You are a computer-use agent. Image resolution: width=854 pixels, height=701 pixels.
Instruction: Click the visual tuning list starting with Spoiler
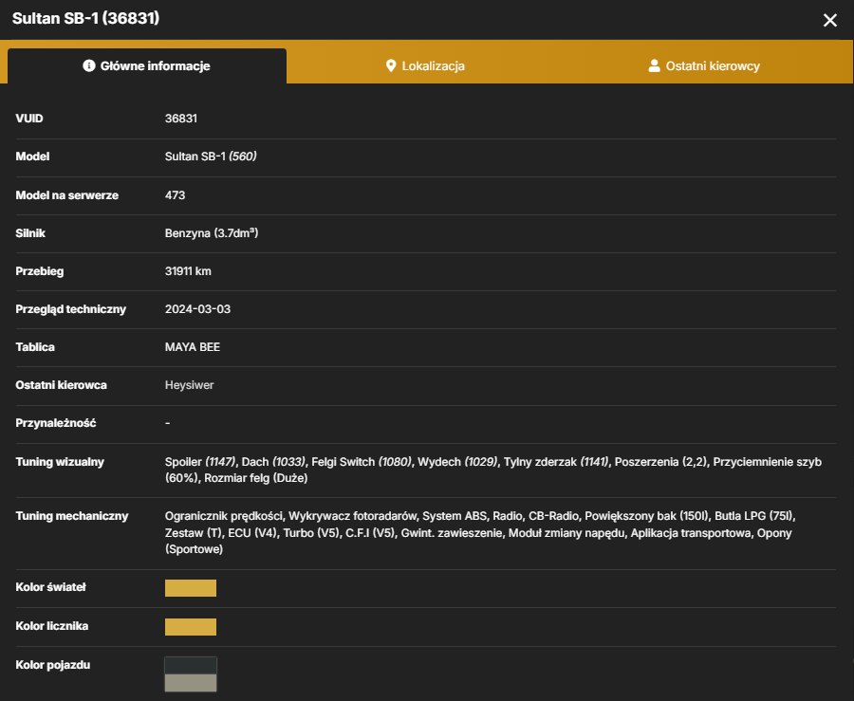(x=492, y=470)
